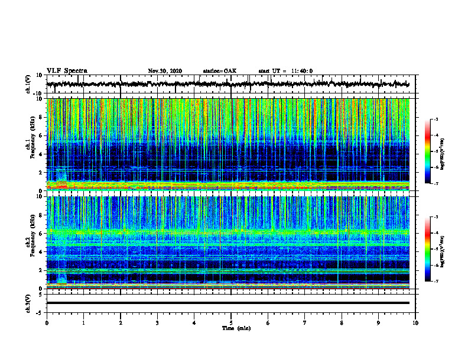This screenshot has width=468, height=362.
Task: Click the ch.1 voltage waveform trace panel
Action: point(230,84)
